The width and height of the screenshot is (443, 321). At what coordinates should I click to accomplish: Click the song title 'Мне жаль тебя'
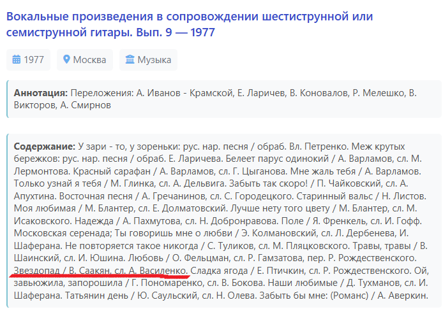pos(323,171)
